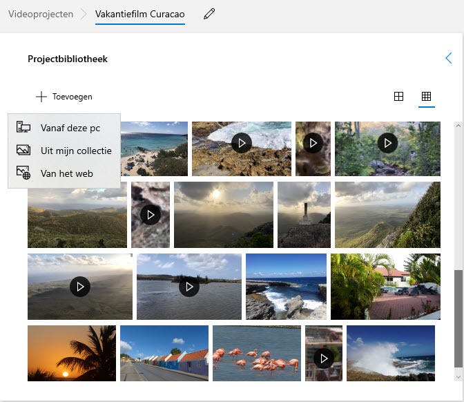
Task: Click the plus icon beside Toevoegen
Action: click(x=41, y=97)
